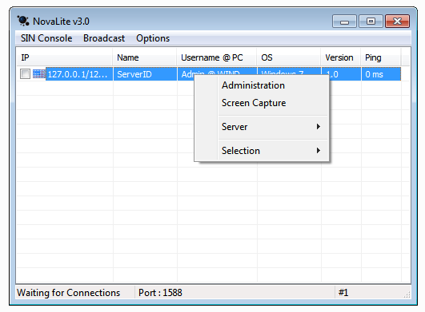Open the Broadcast menu

[x=104, y=38]
